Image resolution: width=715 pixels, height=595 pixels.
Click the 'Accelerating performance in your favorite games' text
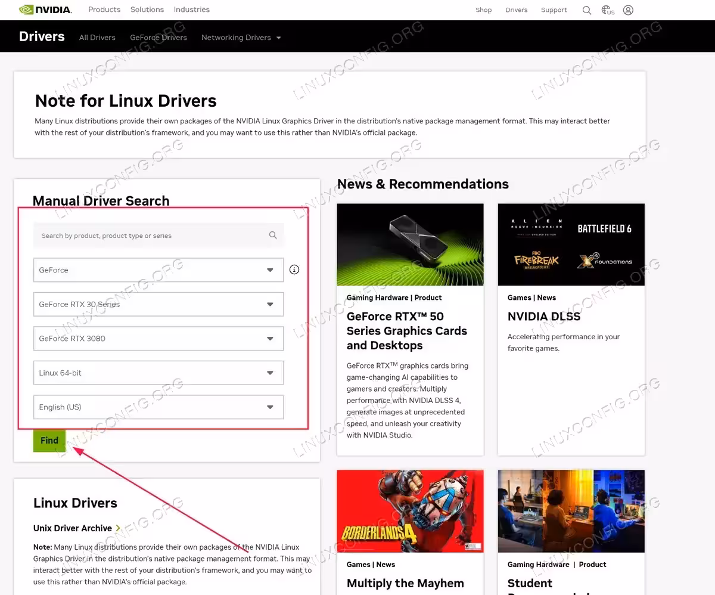pos(564,342)
